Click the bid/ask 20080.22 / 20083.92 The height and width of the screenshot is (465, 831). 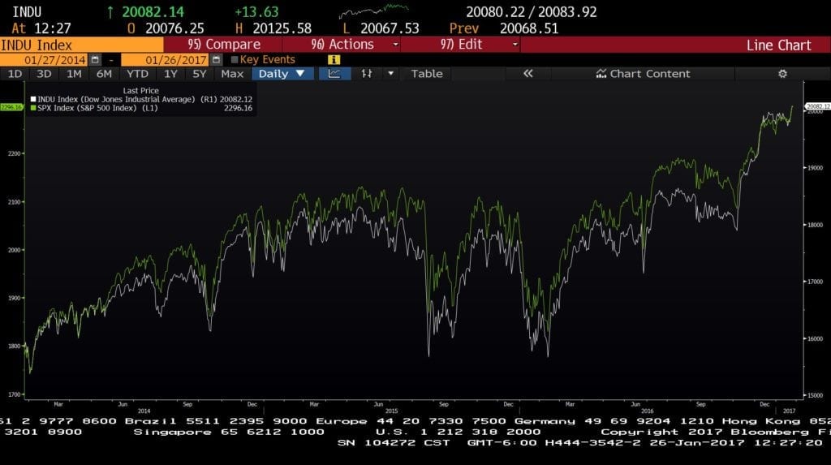[x=532, y=11]
